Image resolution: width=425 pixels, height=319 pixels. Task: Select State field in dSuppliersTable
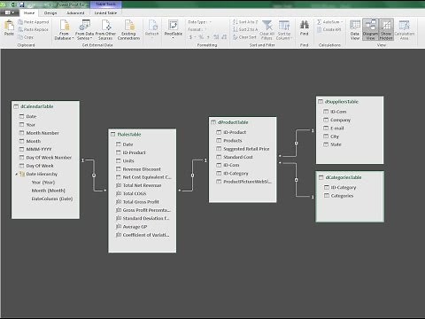point(336,144)
